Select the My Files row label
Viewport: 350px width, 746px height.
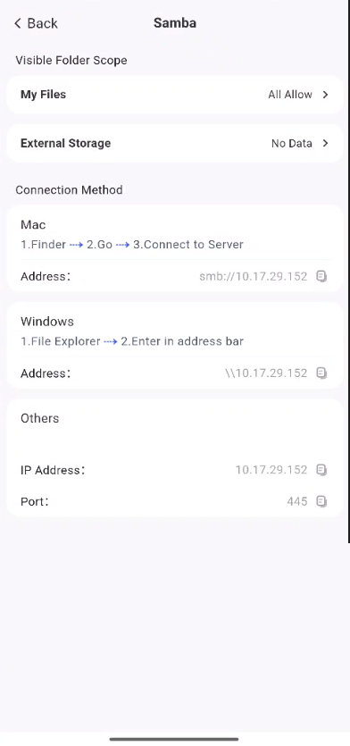43,95
